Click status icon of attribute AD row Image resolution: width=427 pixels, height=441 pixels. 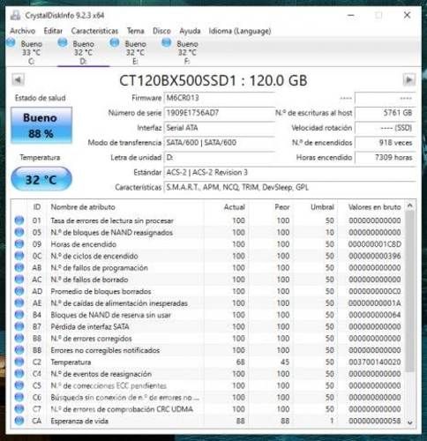coord(19,291)
